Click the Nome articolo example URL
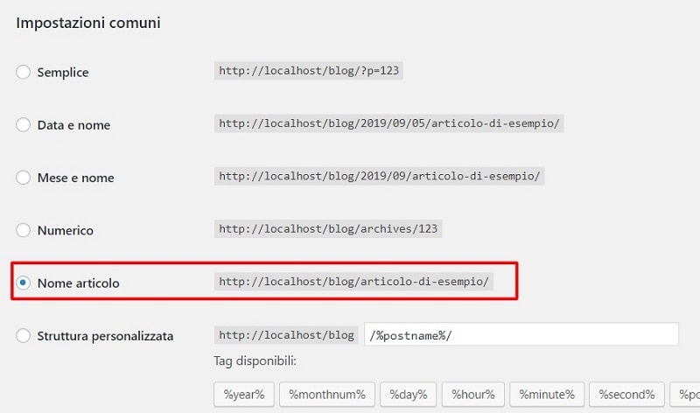The height and width of the screenshot is (413, 700). click(x=354, y=282)
